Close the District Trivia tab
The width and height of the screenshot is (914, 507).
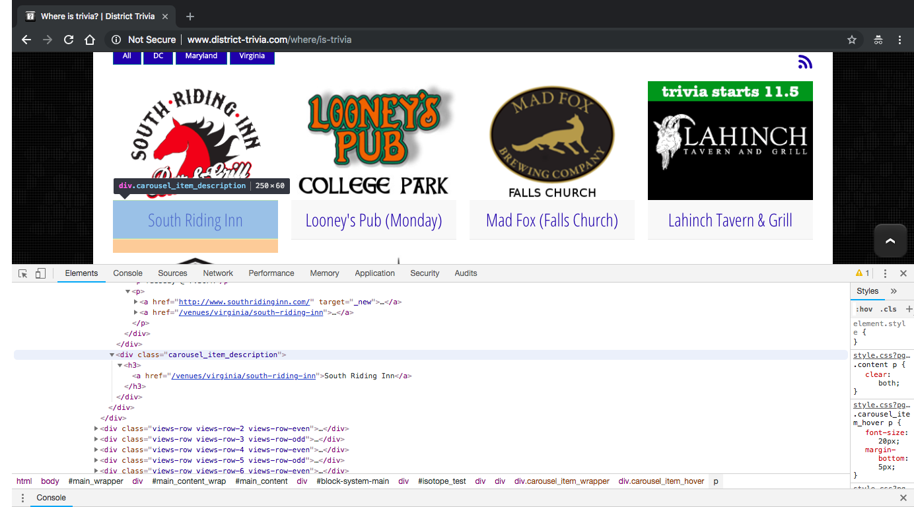click(x=165, y=17)
